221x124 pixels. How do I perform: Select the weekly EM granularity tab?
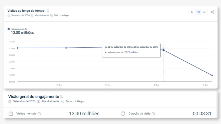[x=198, y=12]
